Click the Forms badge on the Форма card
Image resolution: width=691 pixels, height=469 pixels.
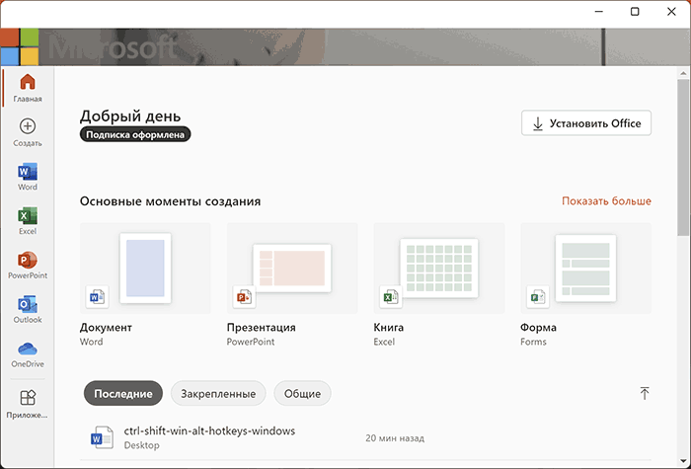(538, 296)
